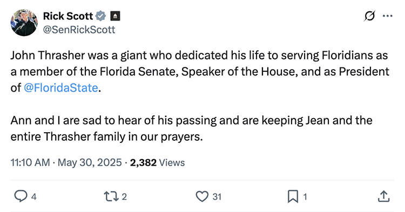This screenshot has height=212, width=405.
Task: Bookmark this post with the bookmark icon
Action: click(x=293, y=196)
